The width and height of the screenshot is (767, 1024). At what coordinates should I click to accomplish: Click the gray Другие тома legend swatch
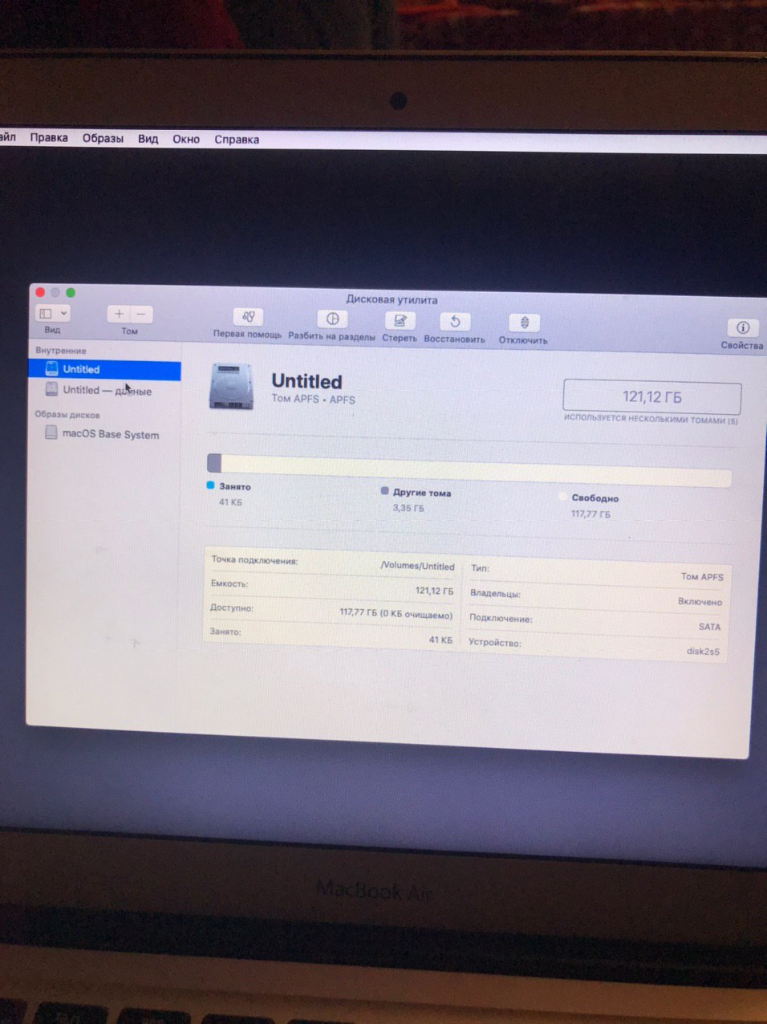385,490
